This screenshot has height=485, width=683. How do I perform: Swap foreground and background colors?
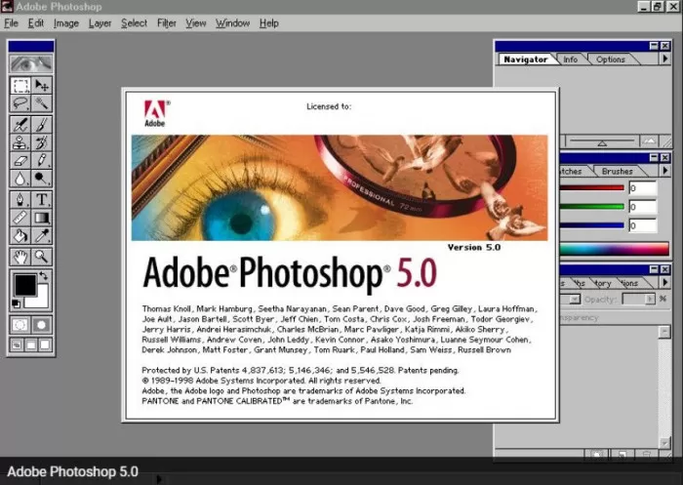coord(44,276)
